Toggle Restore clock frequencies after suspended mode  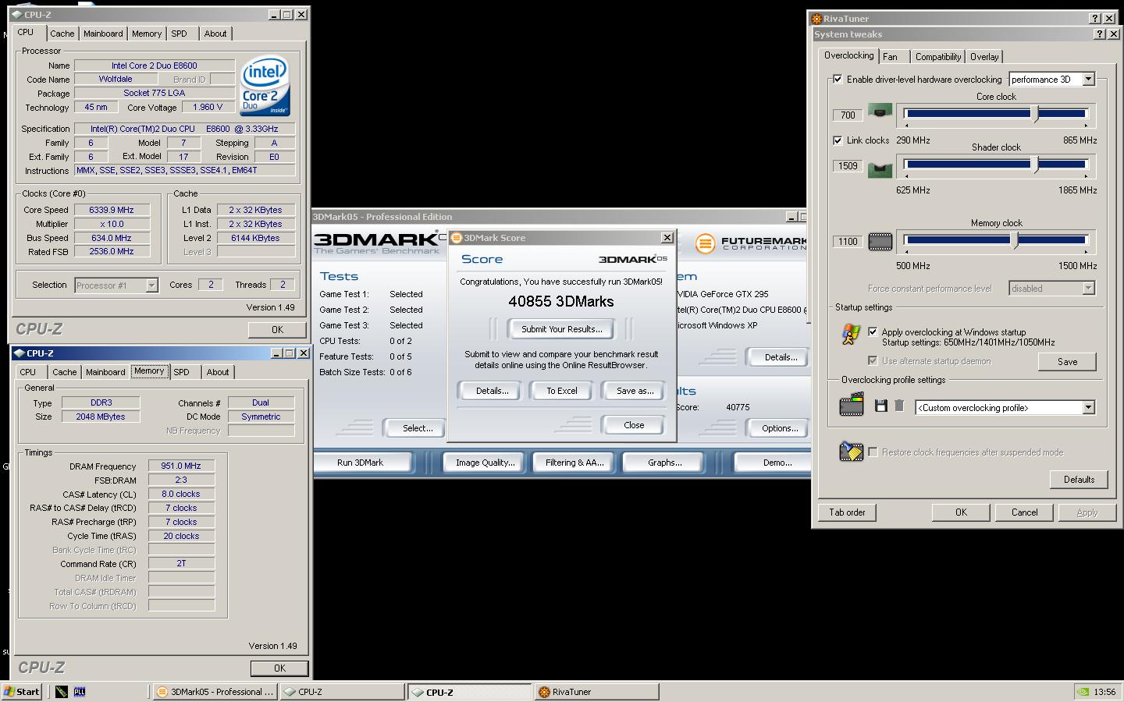(873, 452)
